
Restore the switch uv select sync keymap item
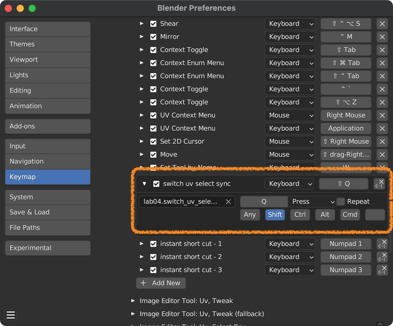tap(379, 184)
